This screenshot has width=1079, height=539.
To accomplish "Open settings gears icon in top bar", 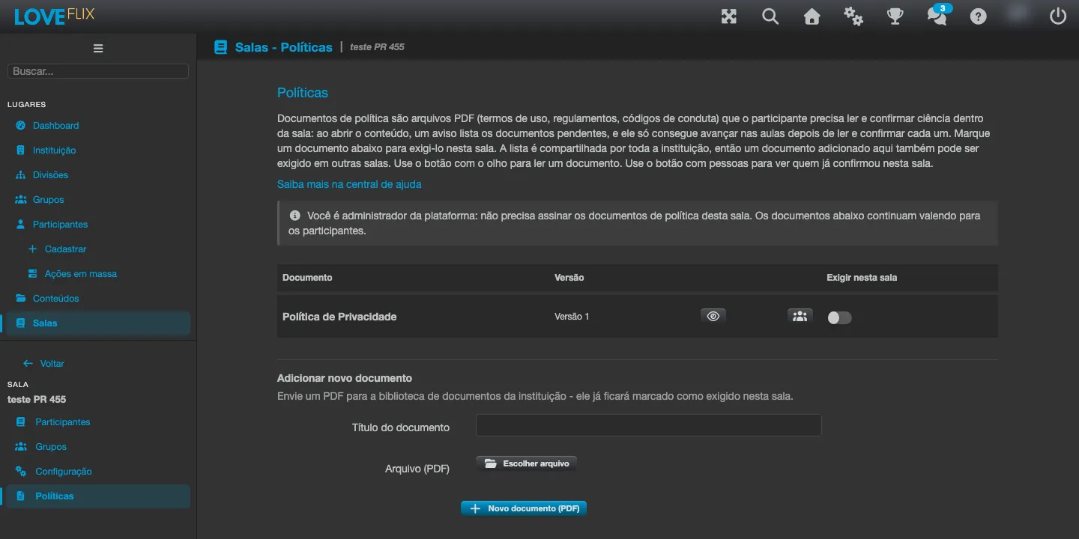I will coord(853,16).
